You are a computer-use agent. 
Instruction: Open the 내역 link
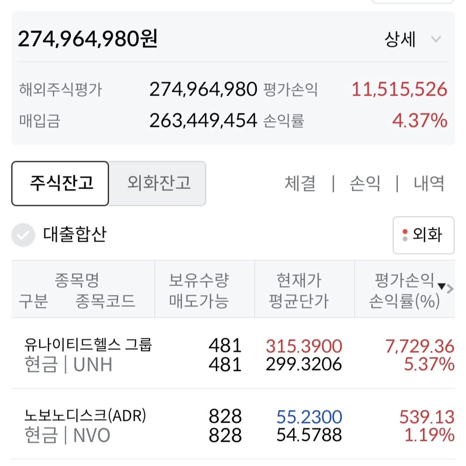click(429, 184)
